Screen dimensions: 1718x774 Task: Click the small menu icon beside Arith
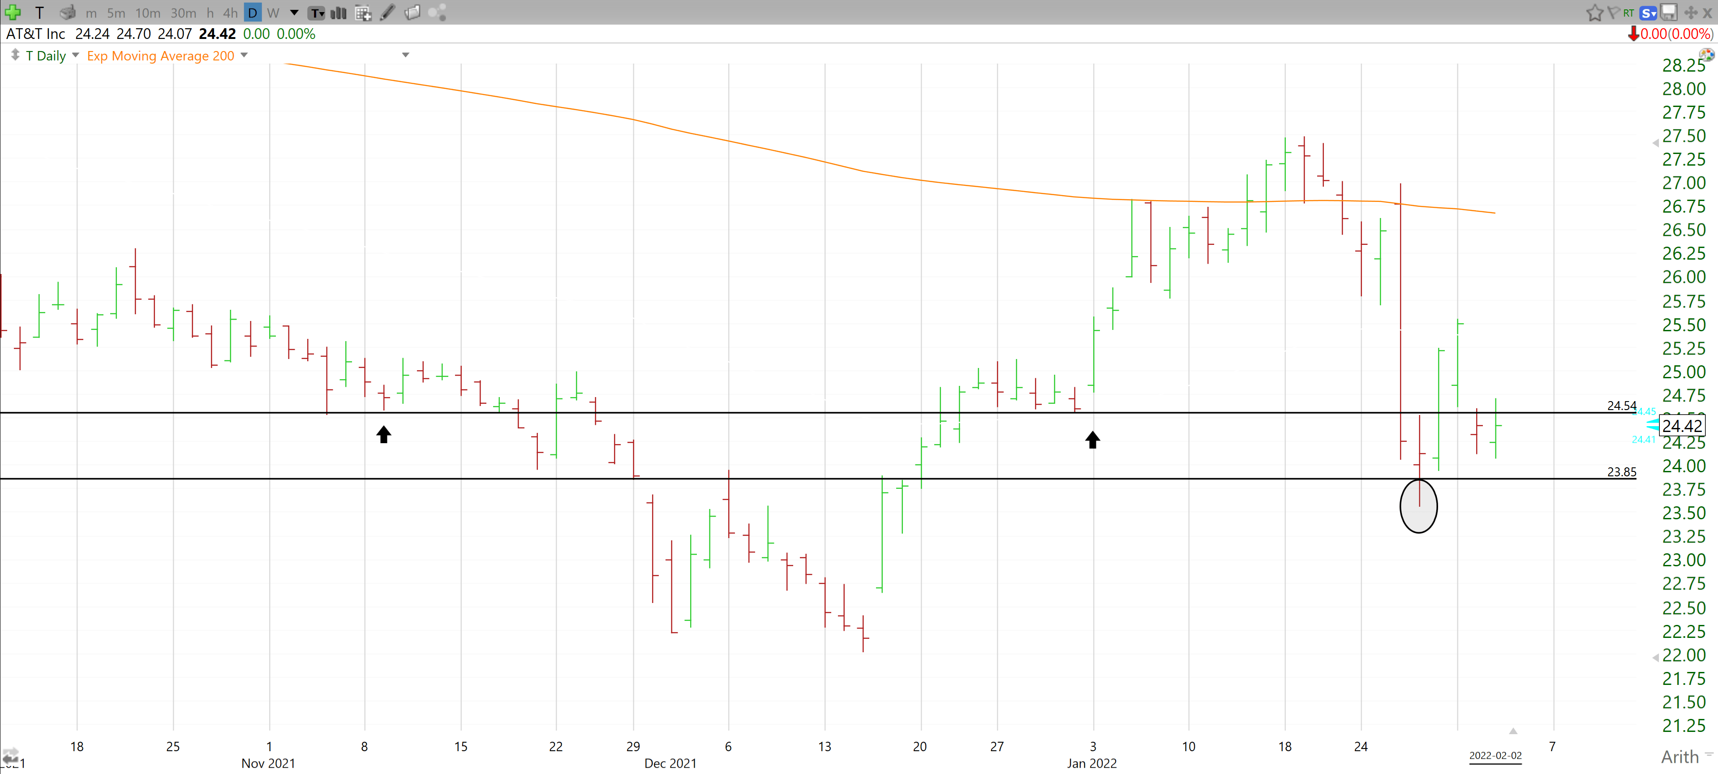point(1709,754)
